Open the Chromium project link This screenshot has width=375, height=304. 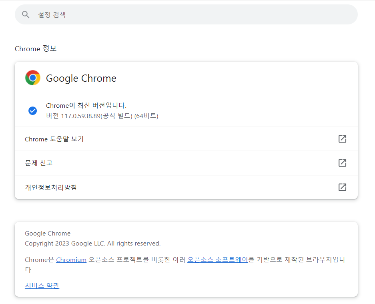coord(71,260)
